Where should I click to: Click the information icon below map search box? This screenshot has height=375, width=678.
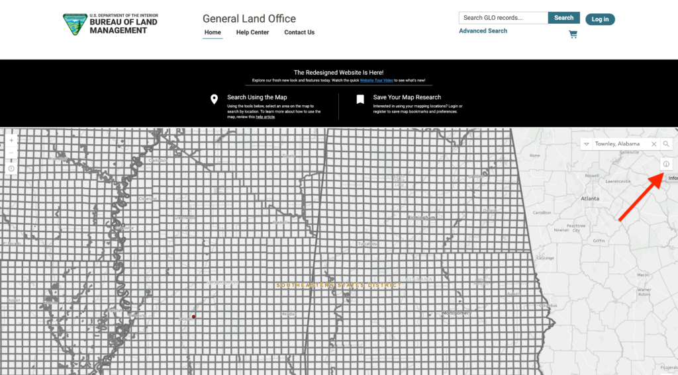coord(666,164)
